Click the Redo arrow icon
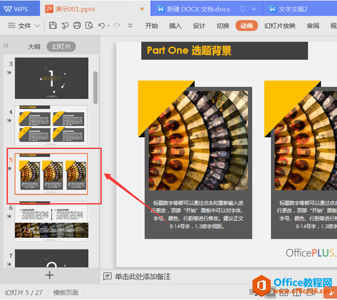 pyautogui.click(x=117, y=25)
